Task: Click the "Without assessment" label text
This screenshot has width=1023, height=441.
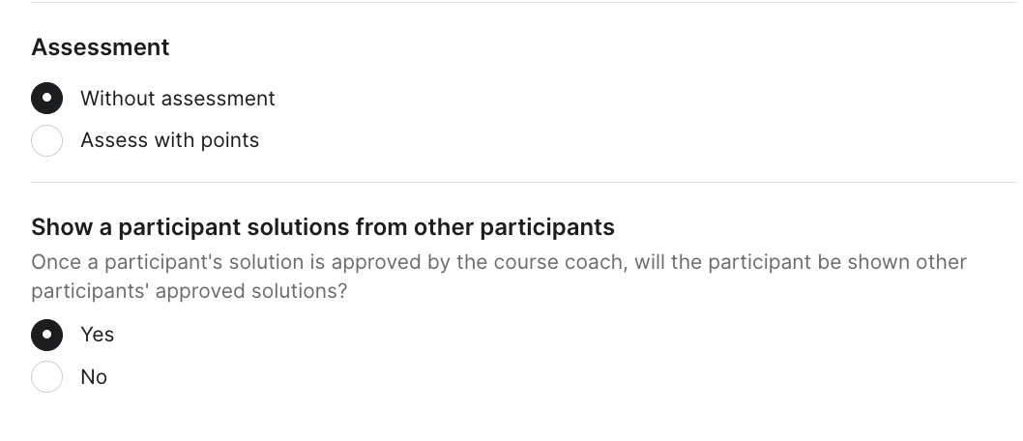Action: (178, 99)
